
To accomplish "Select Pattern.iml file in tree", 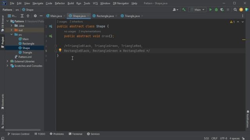I will click(x=25, y=57).
